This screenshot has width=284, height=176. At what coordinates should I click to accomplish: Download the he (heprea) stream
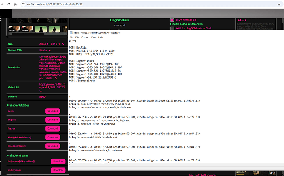click(58, 161)
